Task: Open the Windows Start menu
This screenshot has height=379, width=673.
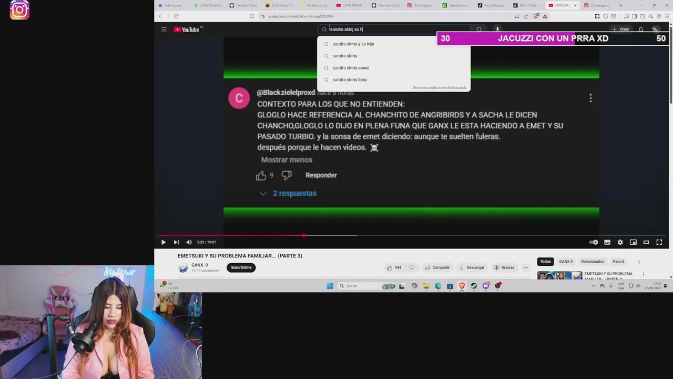Action: point(330,286)
